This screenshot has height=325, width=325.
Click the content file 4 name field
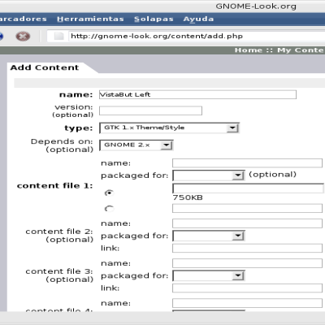point(247,303)
